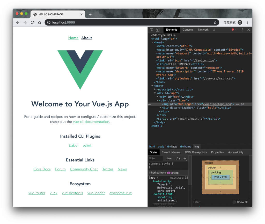Image resolution: width=265 pixels, height=224 pixels.
Task: Switch to the Console panel
Action: coord(188,30)
